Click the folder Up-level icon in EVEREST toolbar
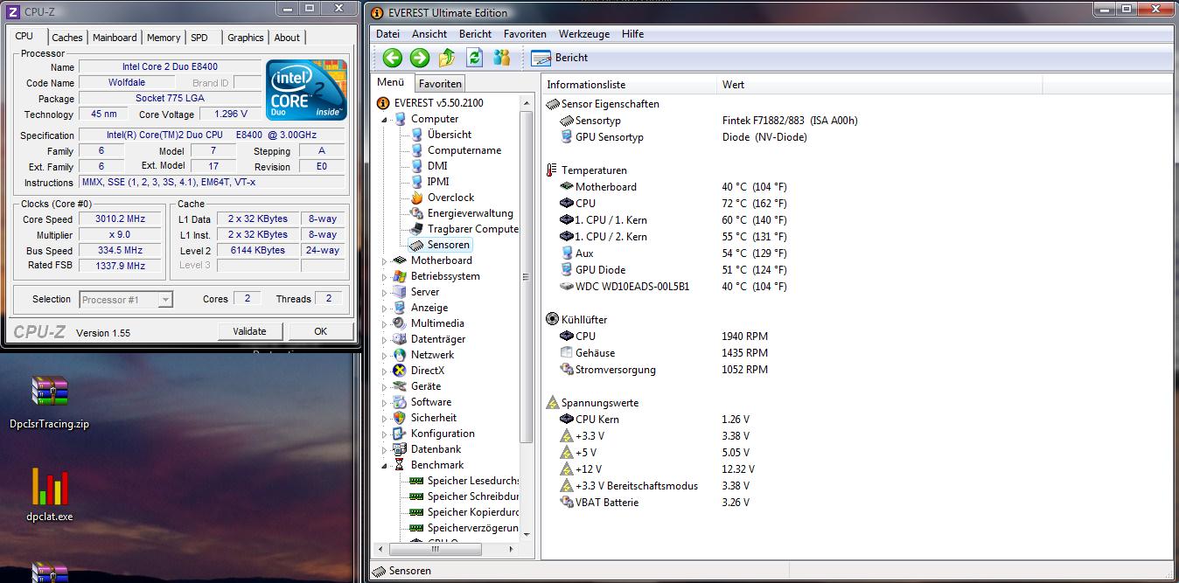The height and width of the screenshot is (583, 1179). 447,58
